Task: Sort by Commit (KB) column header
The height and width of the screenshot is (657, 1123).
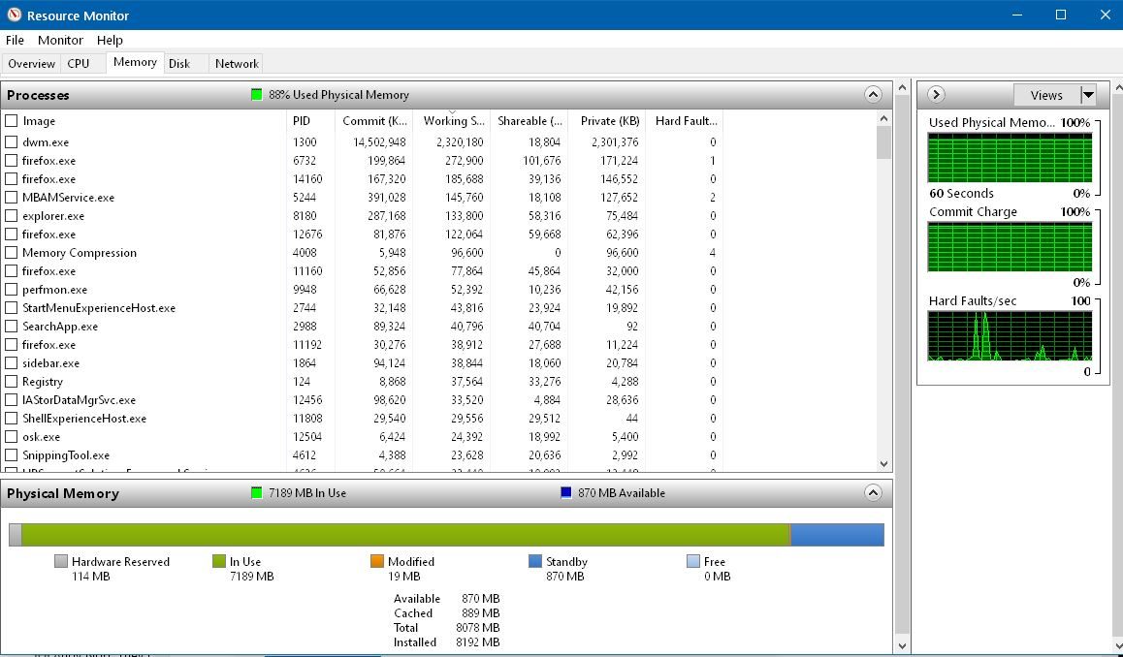Action: point(374,120)
